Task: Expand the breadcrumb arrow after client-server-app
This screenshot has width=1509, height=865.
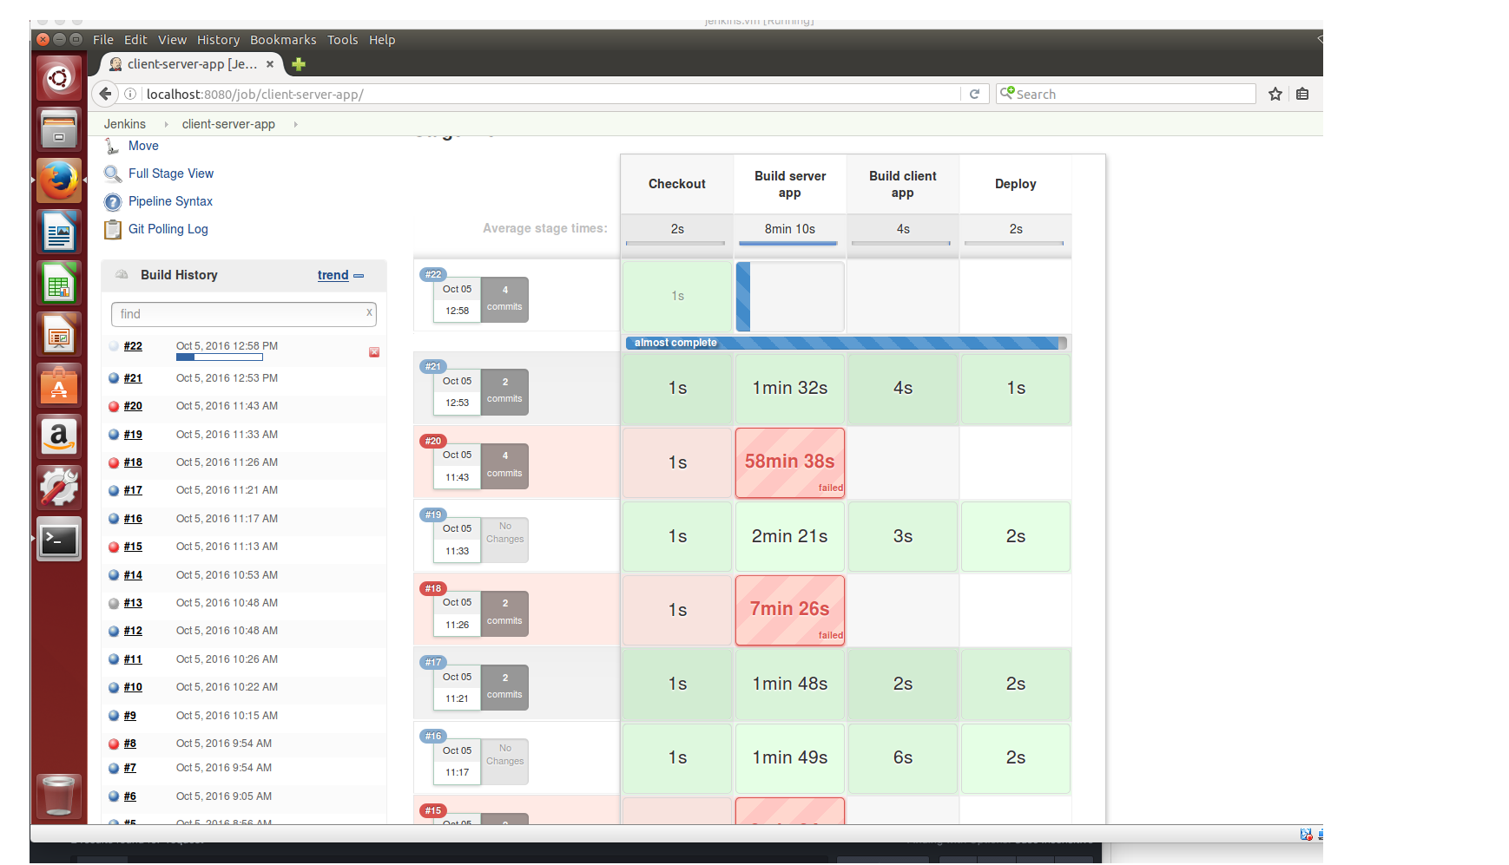Action: (x=295, y=124)
